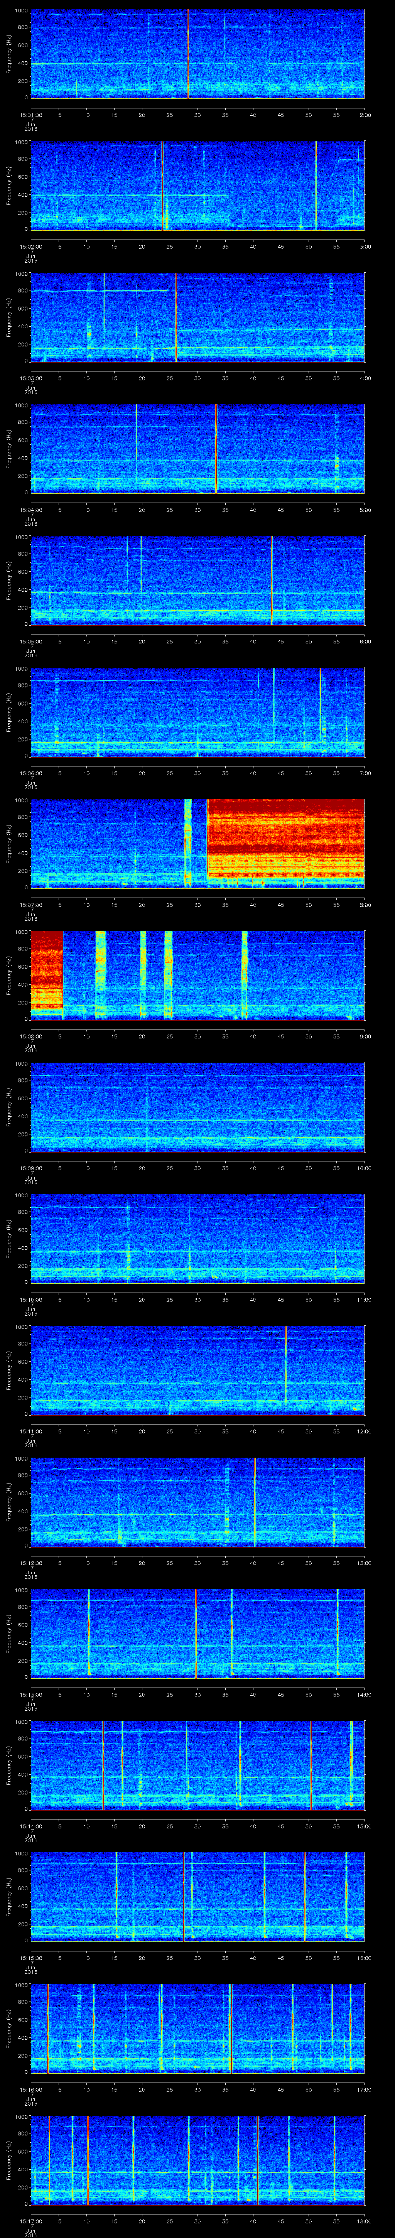Open the spectrogram panel starting at 15:10:00
This screenshot has width=395, height=2238.
pyautogui.click(x=197, y=1238)
